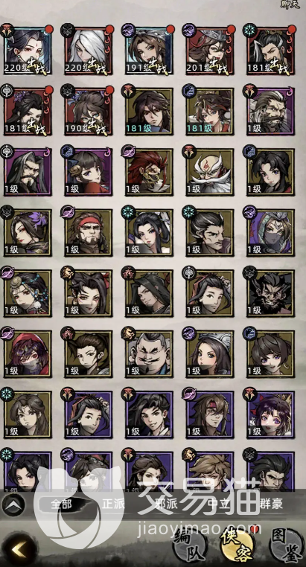This screenshot has width=306, height=567.
Task: Switch to the 正派 filter tab
Action: 113,504
